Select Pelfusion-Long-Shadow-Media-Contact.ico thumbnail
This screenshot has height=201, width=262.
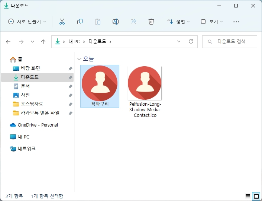click(145, 83)
